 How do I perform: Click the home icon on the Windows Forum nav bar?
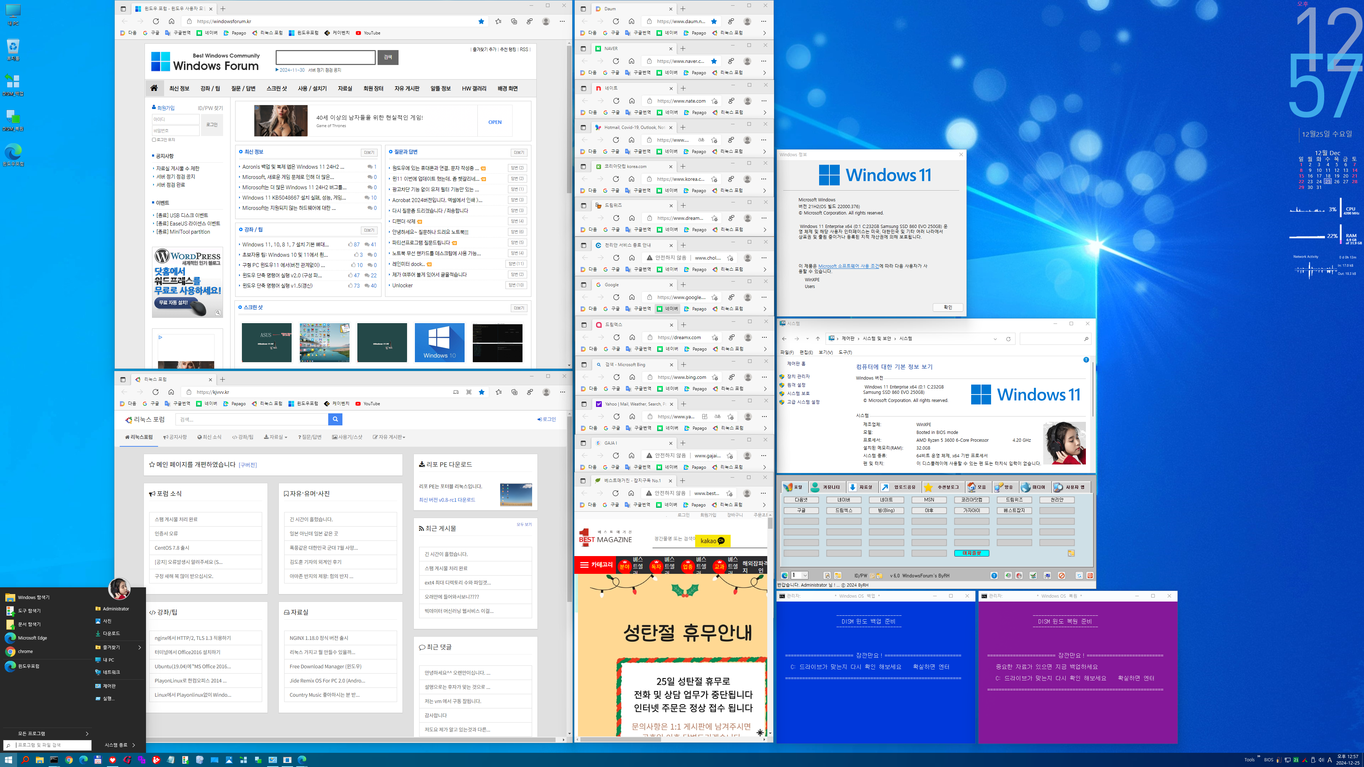click(x=154, y=88)
